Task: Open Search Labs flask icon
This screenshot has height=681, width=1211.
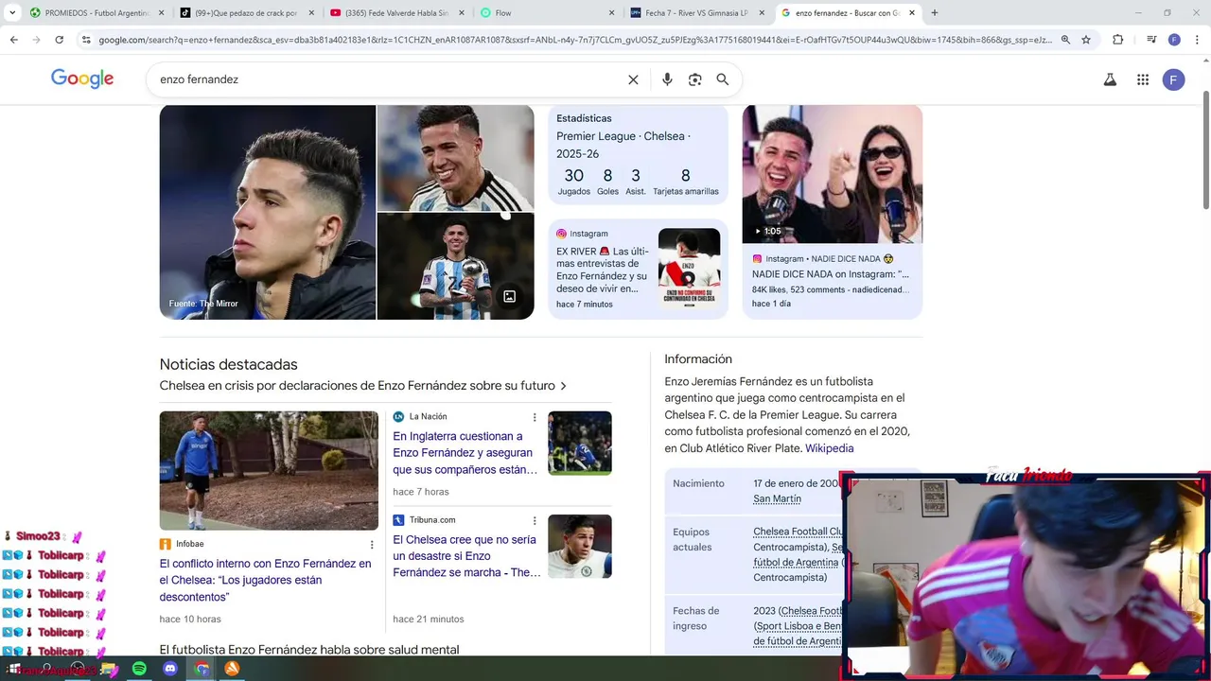Action: point(1110,79)
